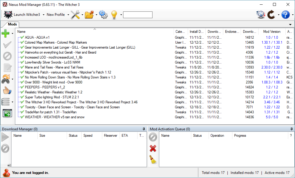Screen dimensions: 295x178
Task: Click the broom clean queue icon
Action: [x=153, y=160]
